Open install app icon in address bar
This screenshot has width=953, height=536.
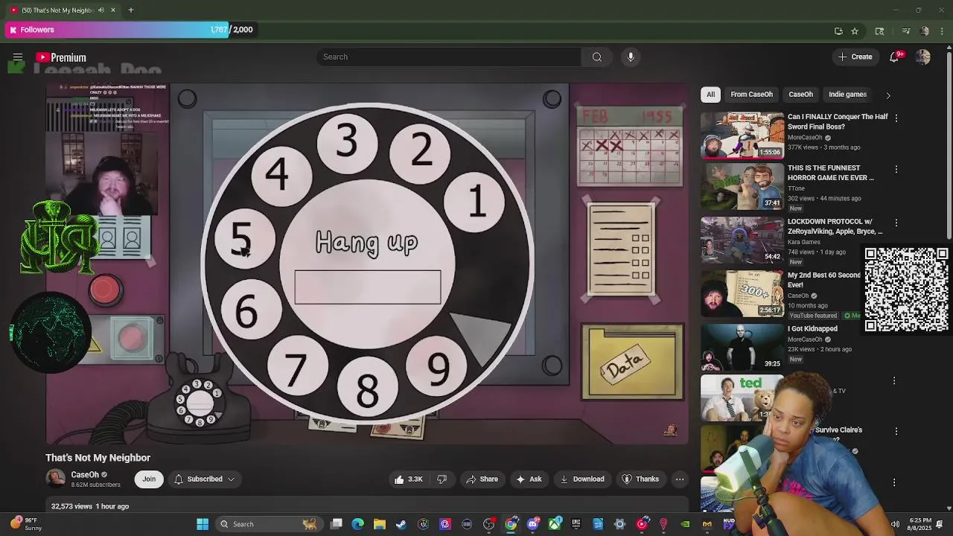(838, 31)
